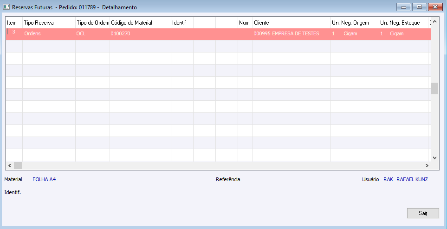Click the RAK user code
Viewport: 447px width, 229px height.
(x=388, y=179)
